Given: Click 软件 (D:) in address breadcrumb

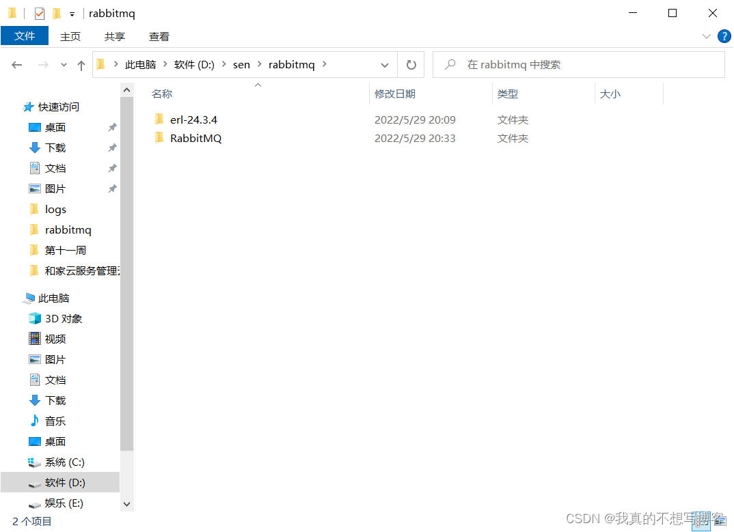Looking at the screenshot, I should tap(194, 65).
